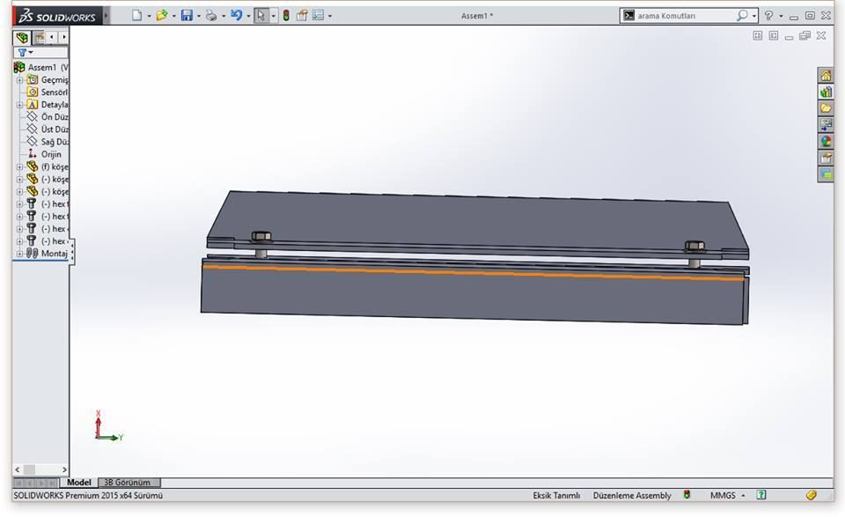The height and width of the screenshot is (517, 845).
Task: Click the arama Komutları search field
Action: [x=682, y=16]
